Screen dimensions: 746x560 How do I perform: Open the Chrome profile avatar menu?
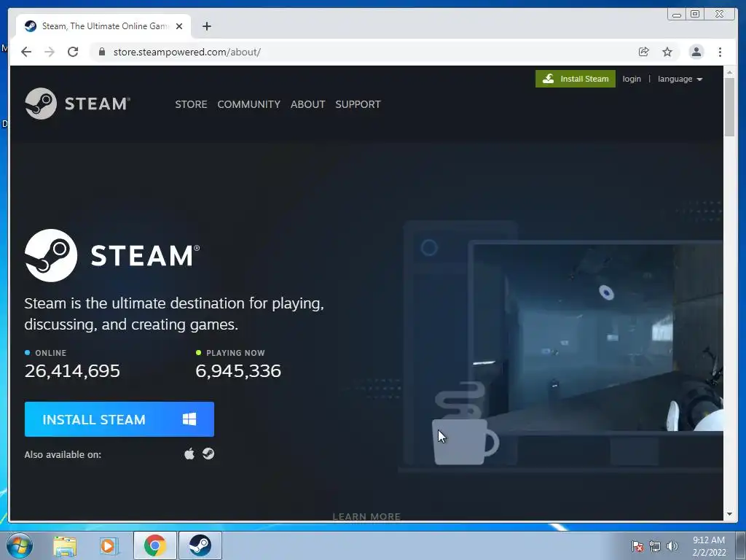pos(696,52)
